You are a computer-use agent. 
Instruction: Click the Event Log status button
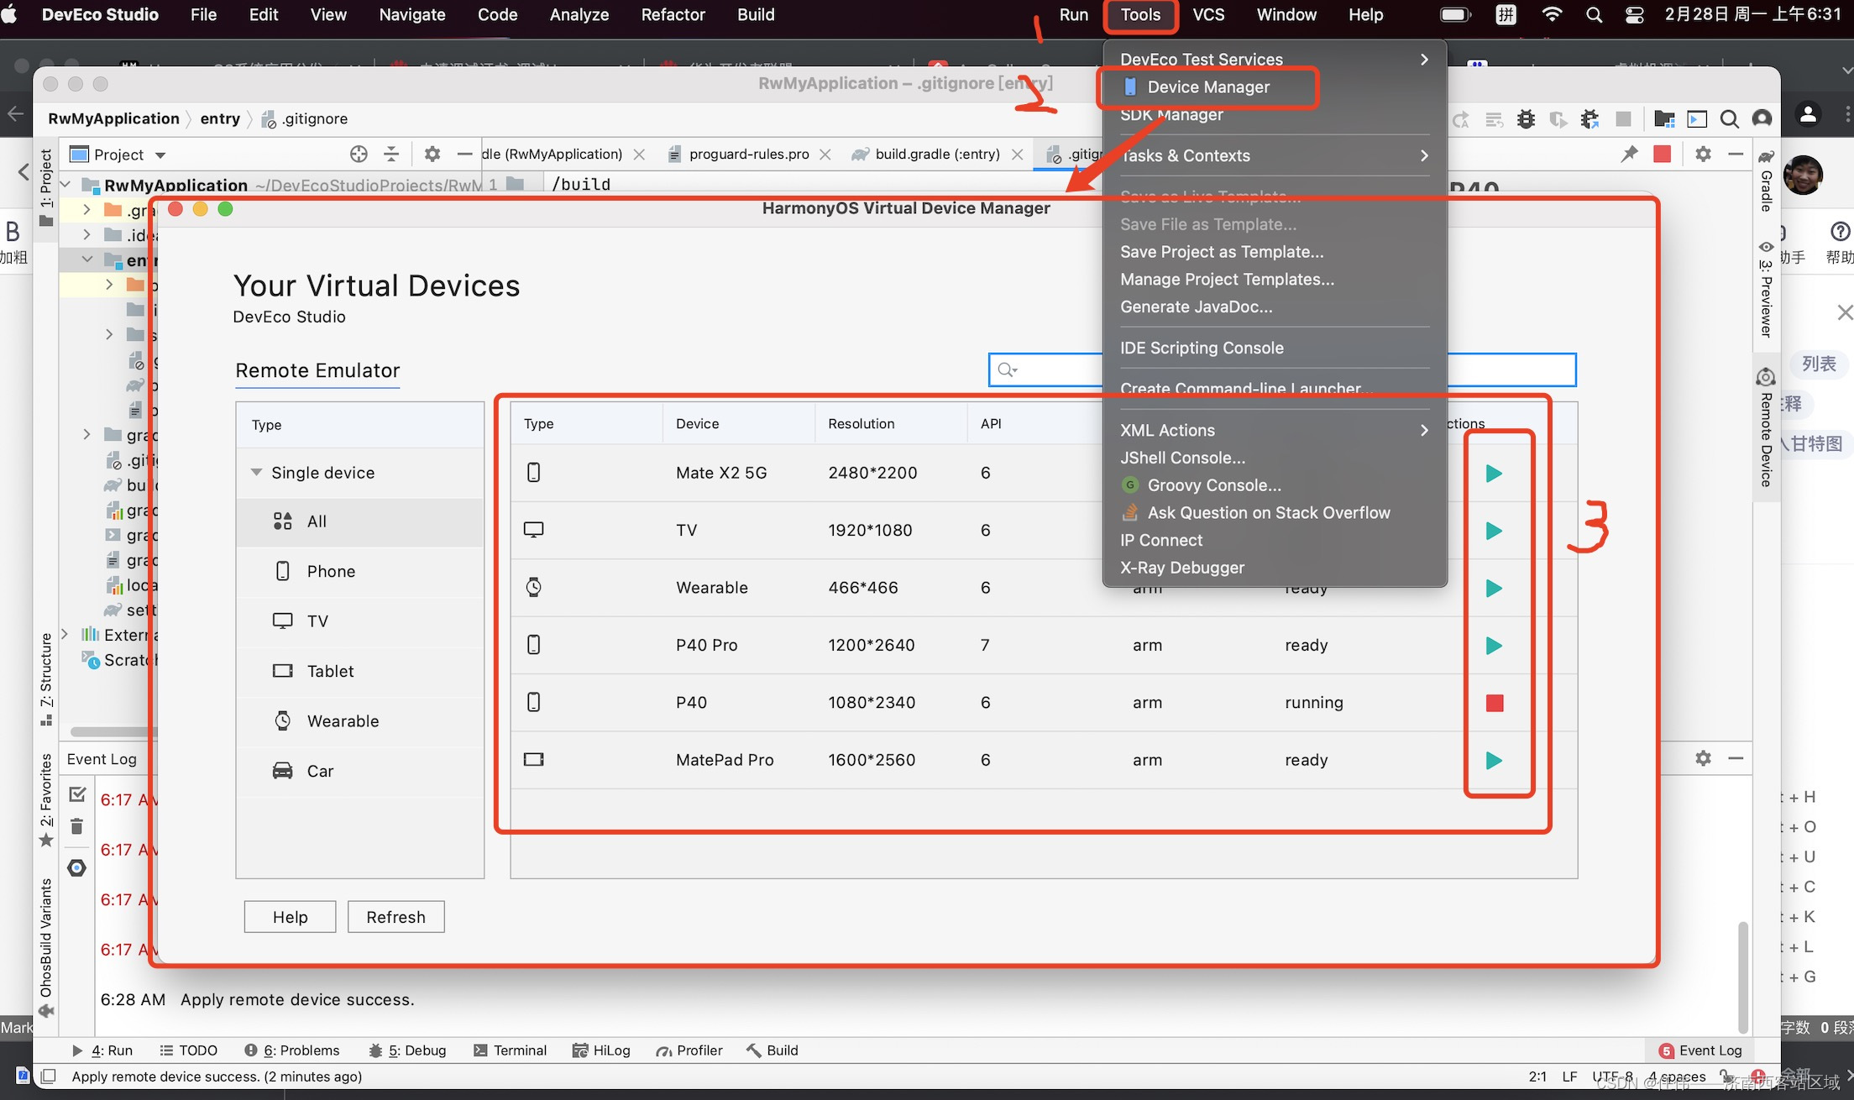[x=1701, y=1050]
